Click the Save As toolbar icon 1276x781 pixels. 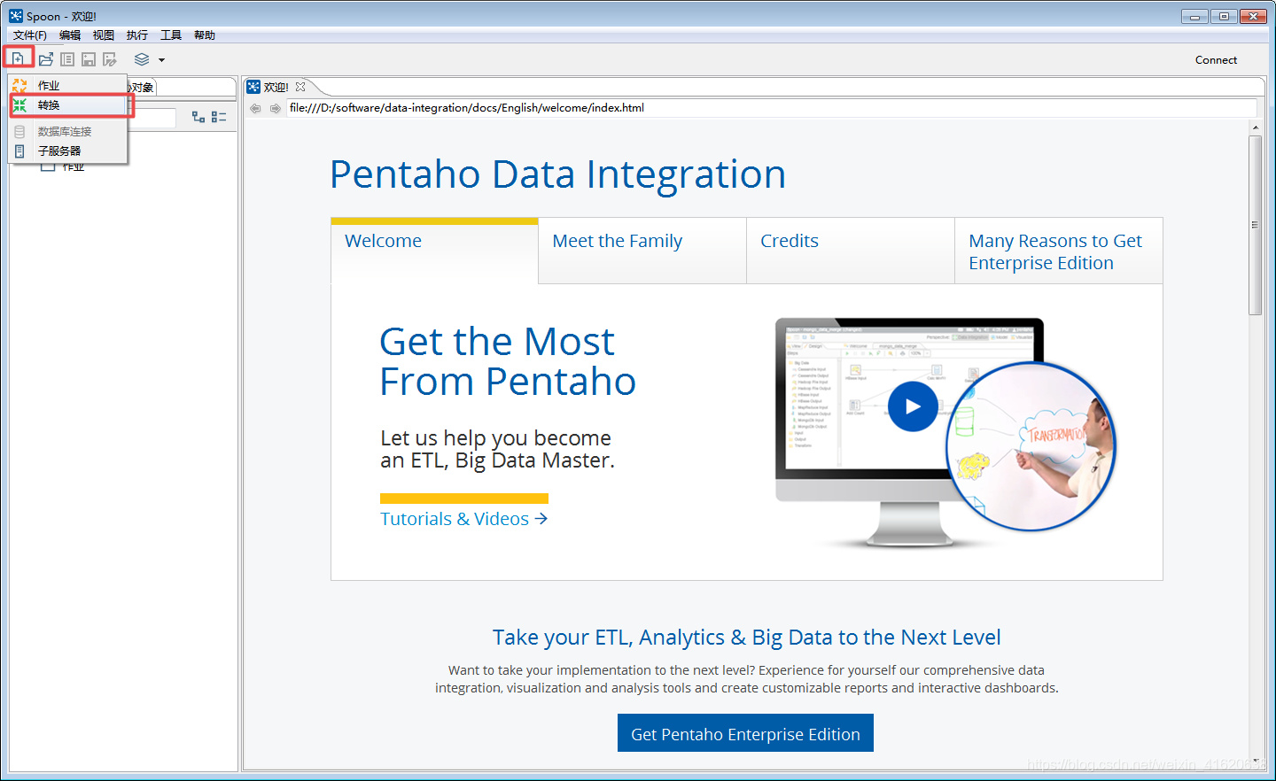coord(110,59)
